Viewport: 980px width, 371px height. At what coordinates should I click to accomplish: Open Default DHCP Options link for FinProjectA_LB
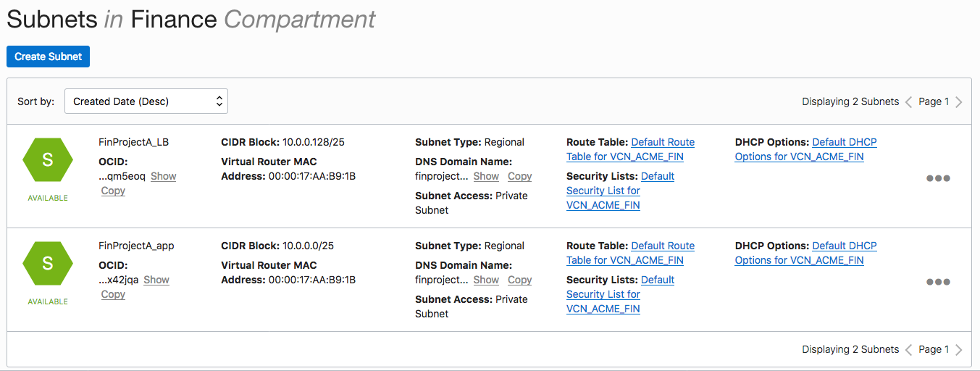pos(844,143)
